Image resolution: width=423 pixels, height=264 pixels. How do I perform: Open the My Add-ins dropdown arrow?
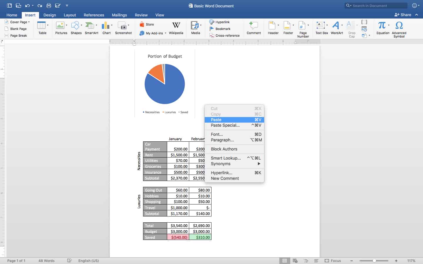(x=165, y=33)
